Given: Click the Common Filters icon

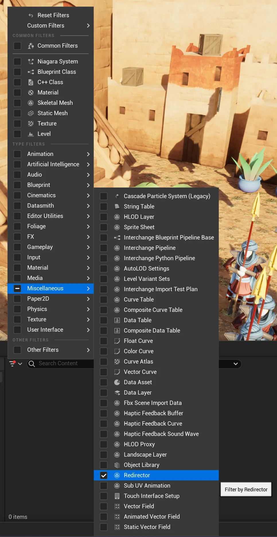Looking at the screenshot, I should tap(31, 46).
